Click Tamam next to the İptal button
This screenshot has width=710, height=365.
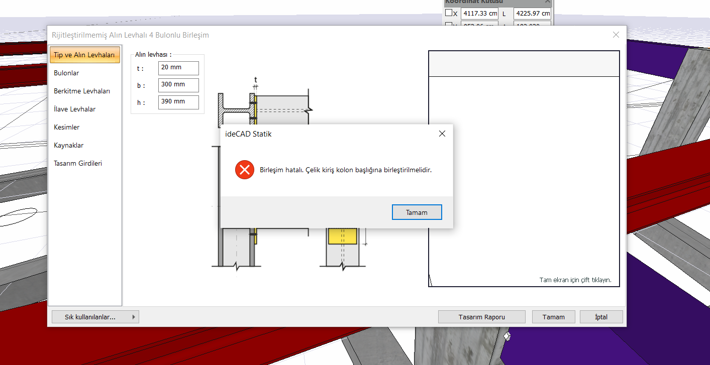coord(553,317)
